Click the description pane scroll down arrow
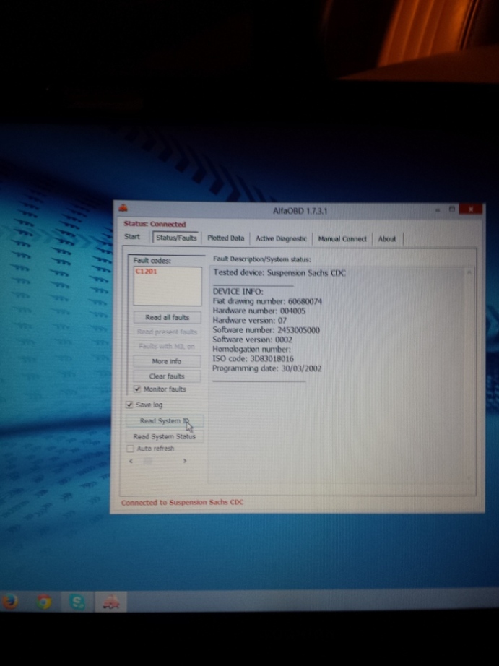Screen dimensions: 499x666 tap(469, 478)
